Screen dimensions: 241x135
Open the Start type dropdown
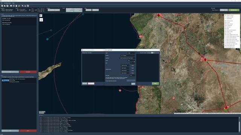click(132, 75)
